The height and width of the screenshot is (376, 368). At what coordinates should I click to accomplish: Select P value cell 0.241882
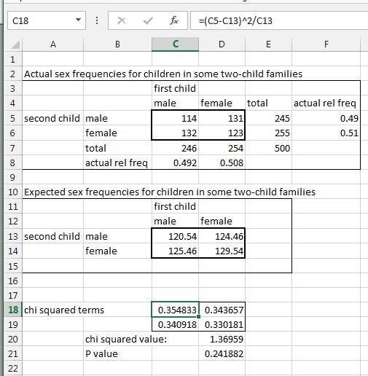pos(222,353)
